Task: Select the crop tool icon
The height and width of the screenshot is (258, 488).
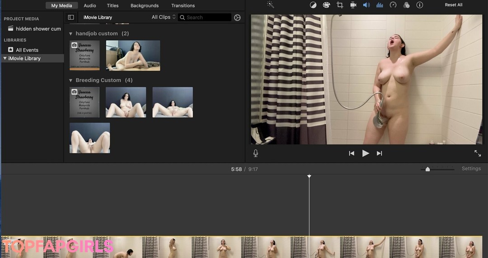Action: point(340,5)
